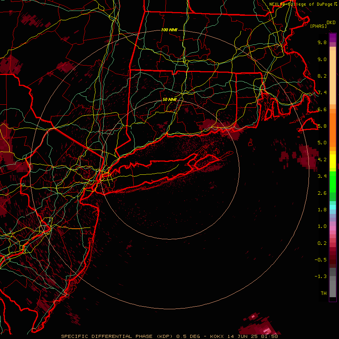Click the 1.8 value on the scale
Image resolution: width=339 pixels, height=339 pixels.
[x=322, y=210]
